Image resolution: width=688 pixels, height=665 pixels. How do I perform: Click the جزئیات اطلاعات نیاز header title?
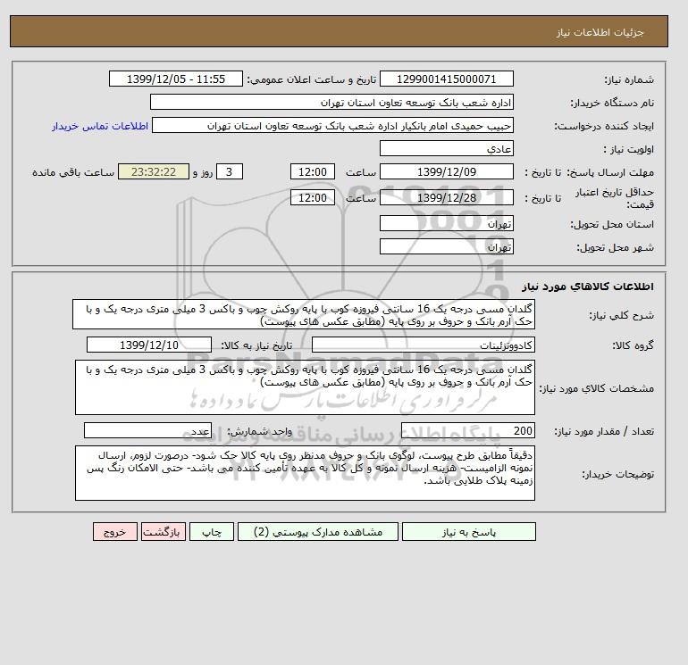(x=600, y=32)
